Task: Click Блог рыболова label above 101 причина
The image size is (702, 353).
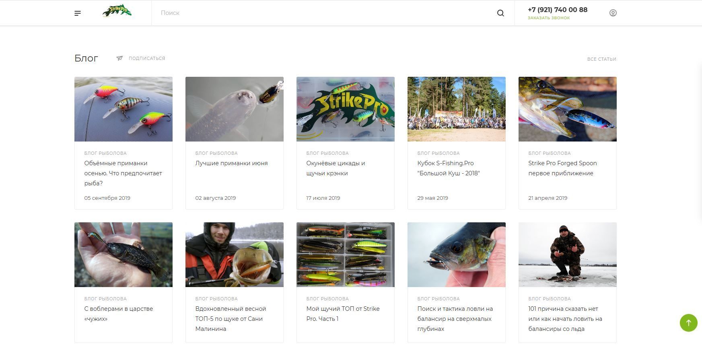Action: pyautogui.click(x=550, y=299)
